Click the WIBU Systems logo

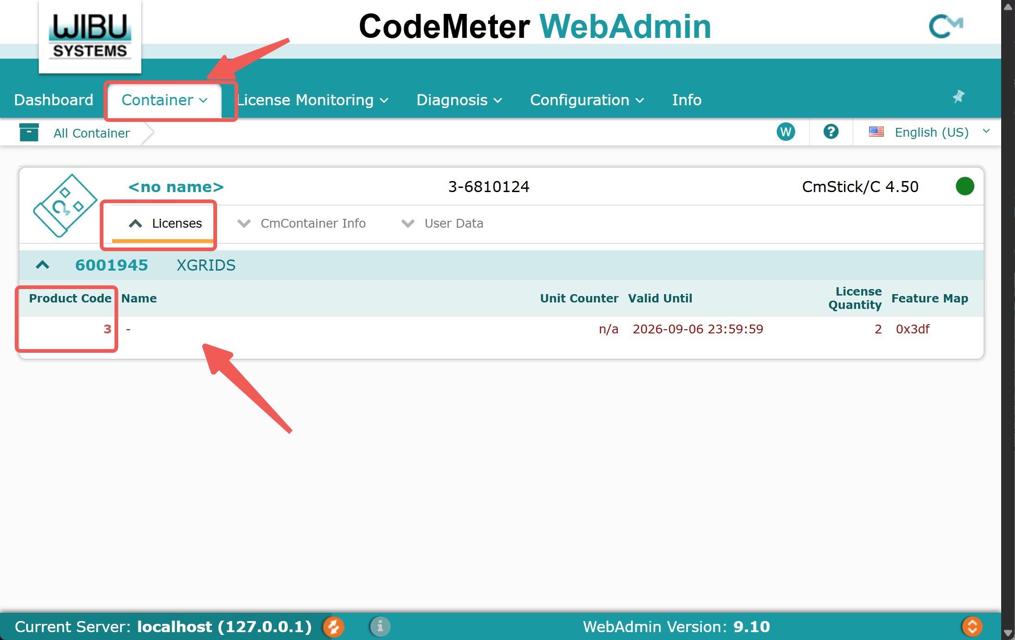click(x=90, y=36)
